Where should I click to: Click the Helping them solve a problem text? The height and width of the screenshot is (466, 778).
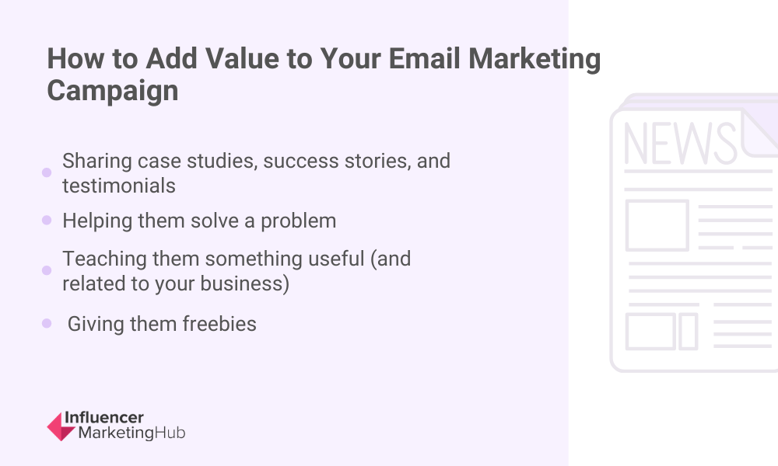coord(199,221)
